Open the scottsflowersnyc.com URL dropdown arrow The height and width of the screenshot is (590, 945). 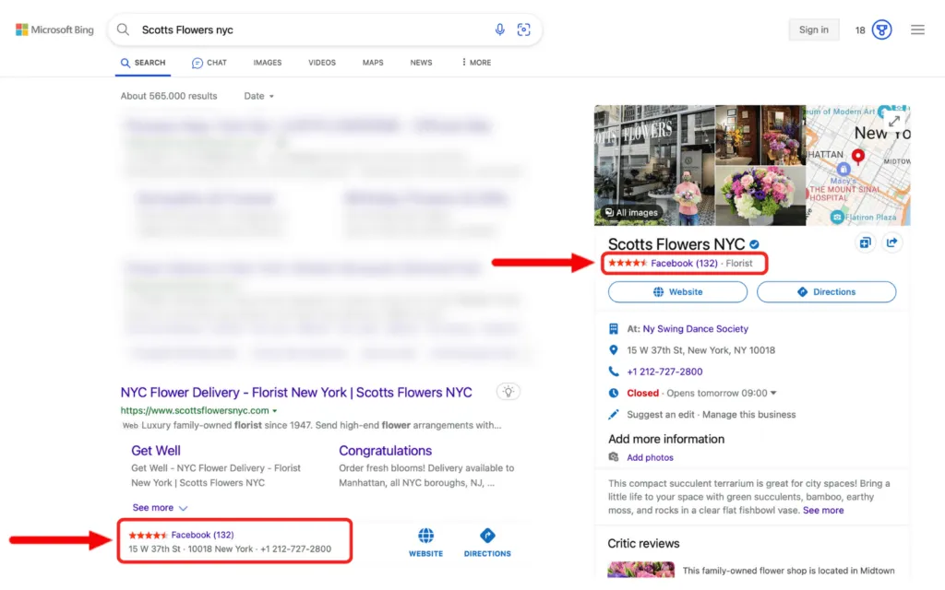tap(275, 410)
